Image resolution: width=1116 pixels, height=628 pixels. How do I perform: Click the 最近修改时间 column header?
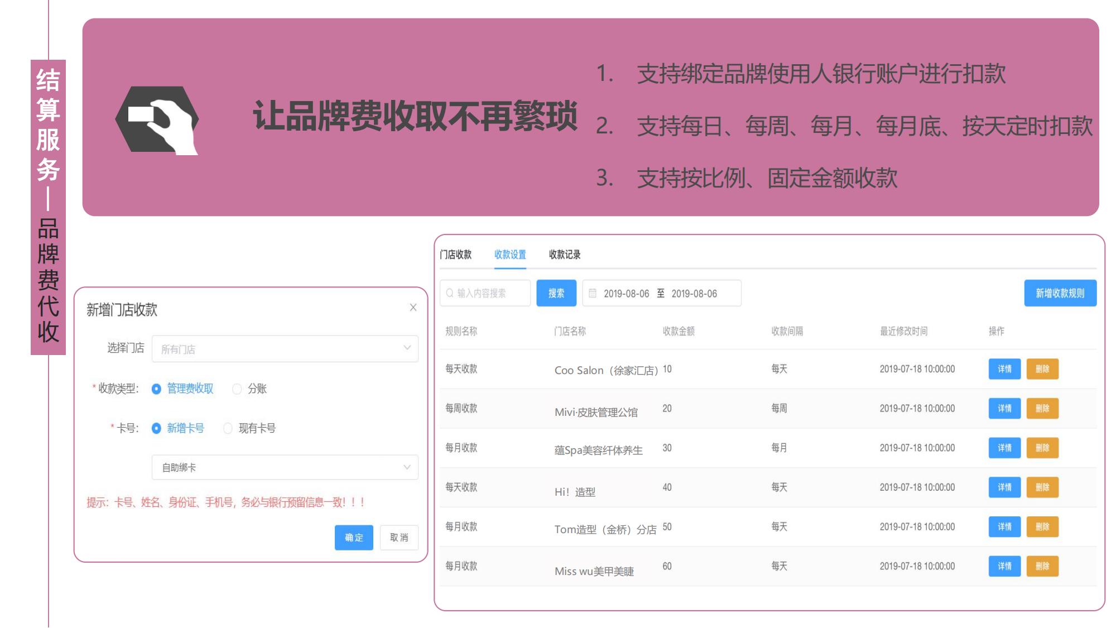pos(904,331)
